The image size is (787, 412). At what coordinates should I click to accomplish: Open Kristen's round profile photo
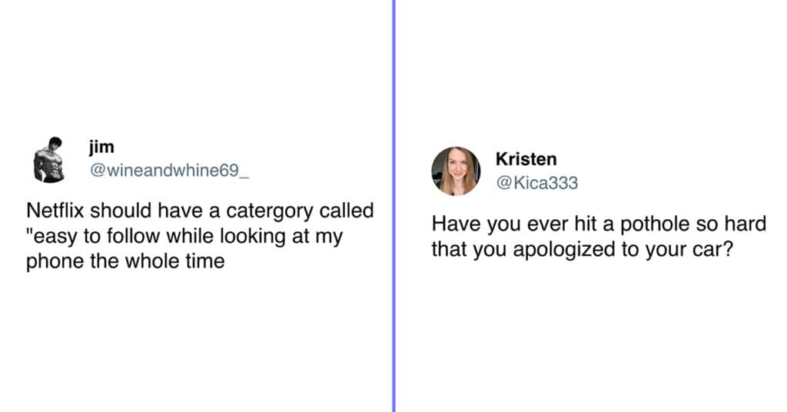click(x=456, y=171)
